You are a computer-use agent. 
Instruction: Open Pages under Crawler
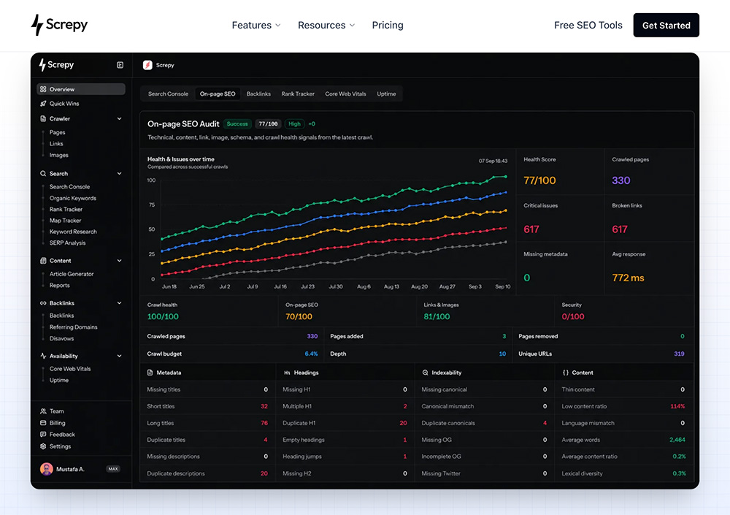tap(57, 132)
